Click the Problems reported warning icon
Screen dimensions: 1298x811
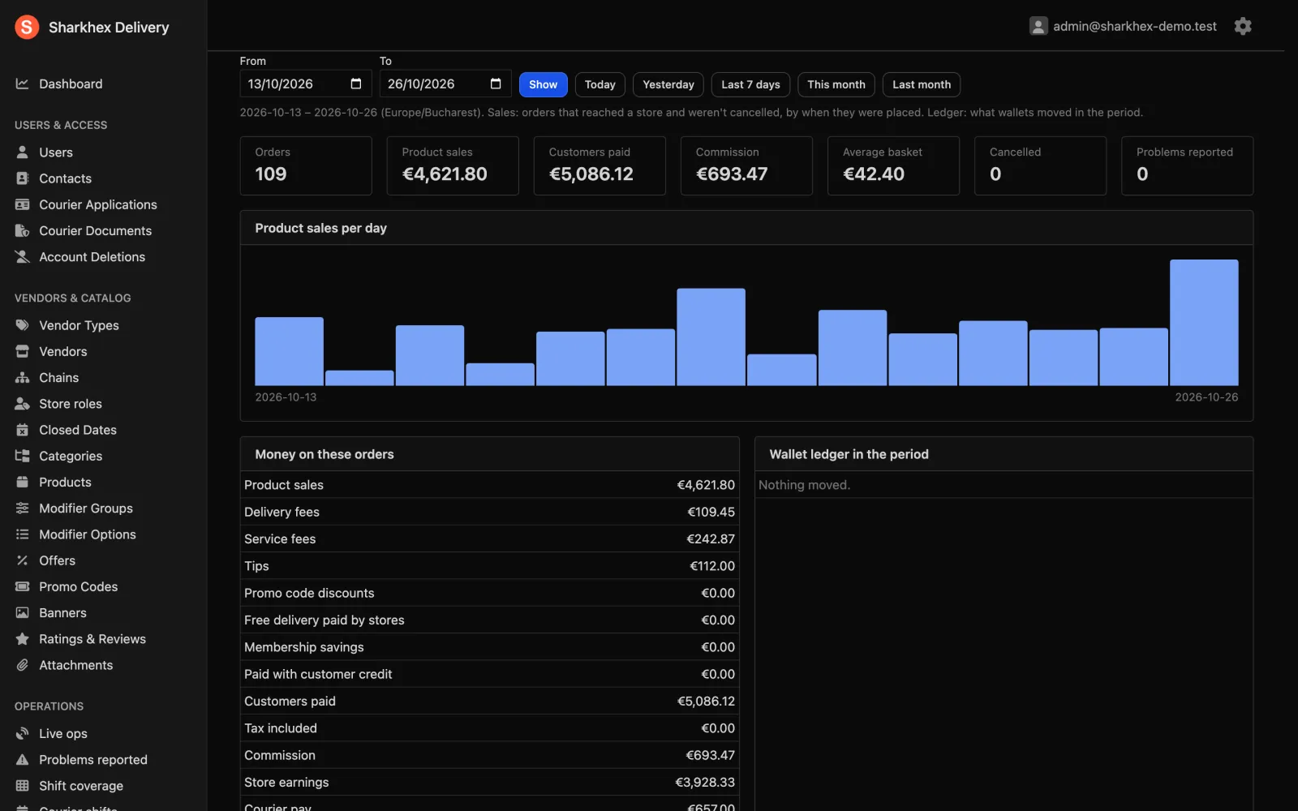point(22,760)
